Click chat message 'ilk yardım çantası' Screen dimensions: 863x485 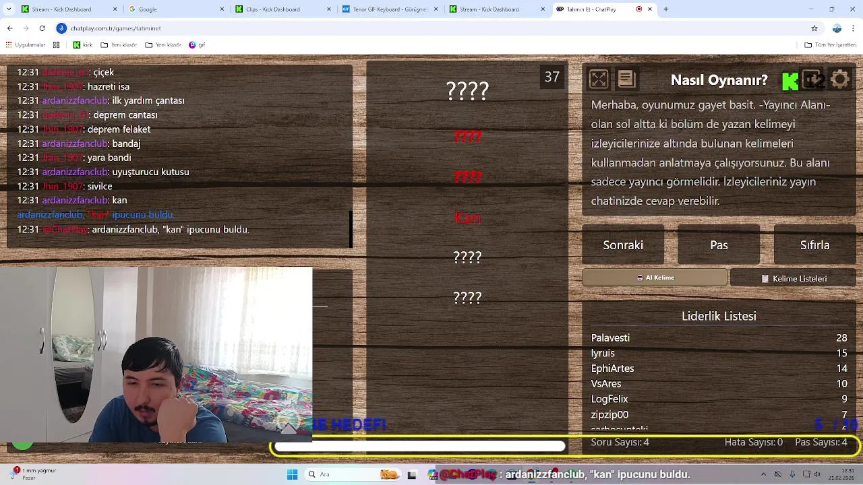148,100
